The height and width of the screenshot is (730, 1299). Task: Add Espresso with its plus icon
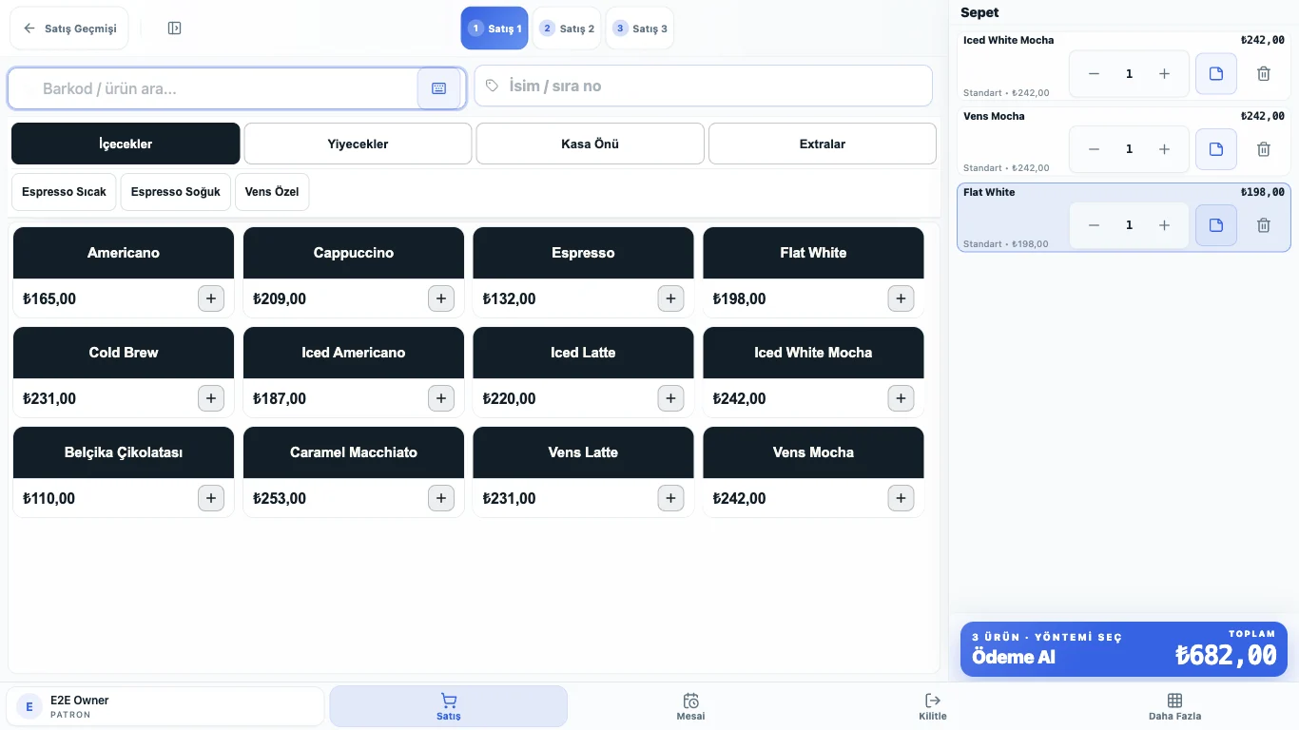click(670, 298)
